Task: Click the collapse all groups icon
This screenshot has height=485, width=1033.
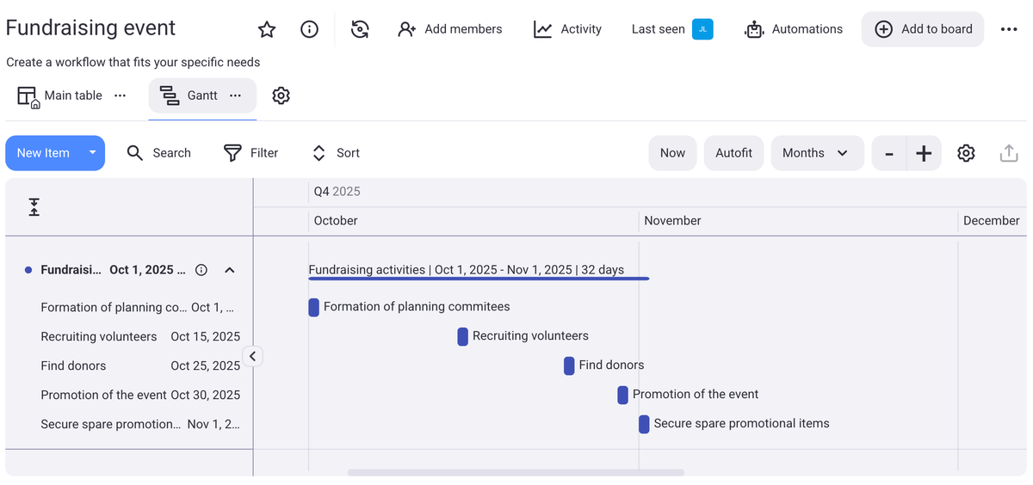Action: tap(34, 206)
